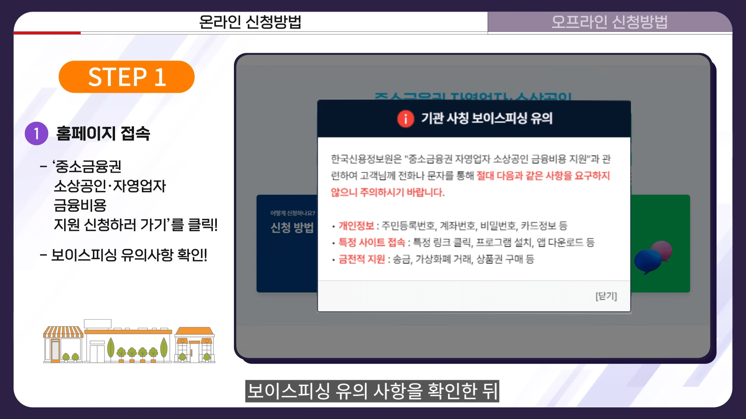Click the subtitle caption at the bottom
Viewport: 746px width, 419px height.
(372, 391)
